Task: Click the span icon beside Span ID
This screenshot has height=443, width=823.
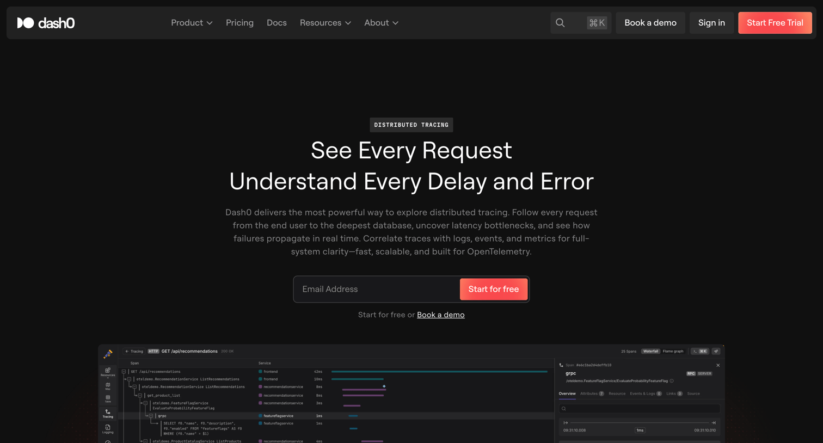Action: click(x=561, y=365)
